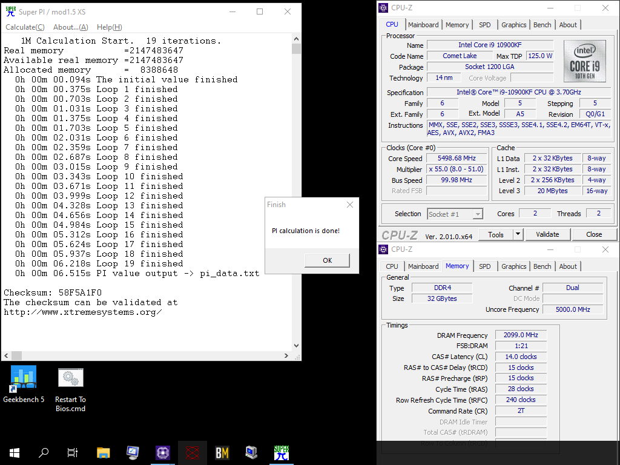Click the Validate button in CPU-Z

click(547, 234)
